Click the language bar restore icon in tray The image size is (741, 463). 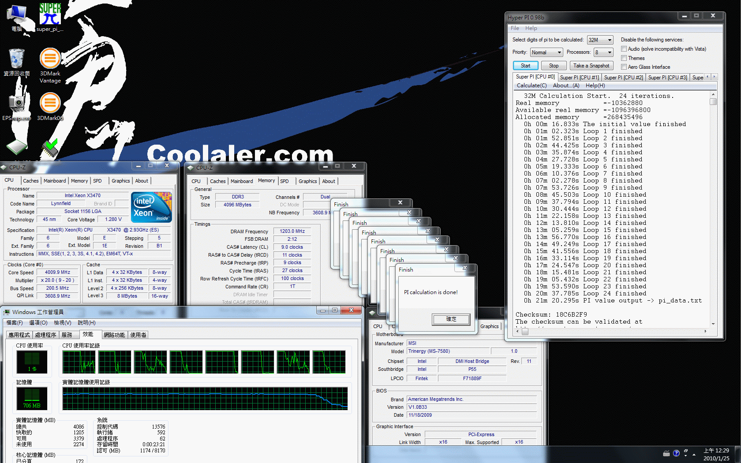(685, 452)
